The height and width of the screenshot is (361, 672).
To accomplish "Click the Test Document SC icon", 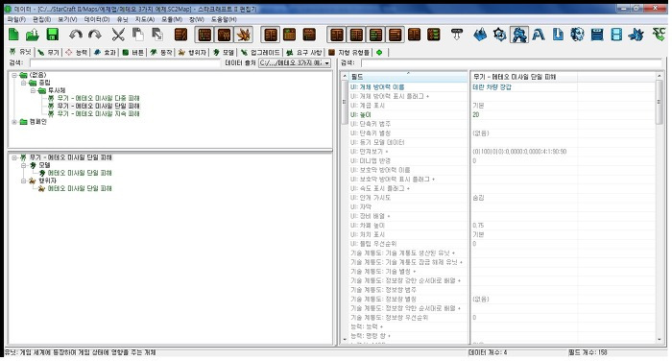I will pyautogui.click(x=659, y=35).
